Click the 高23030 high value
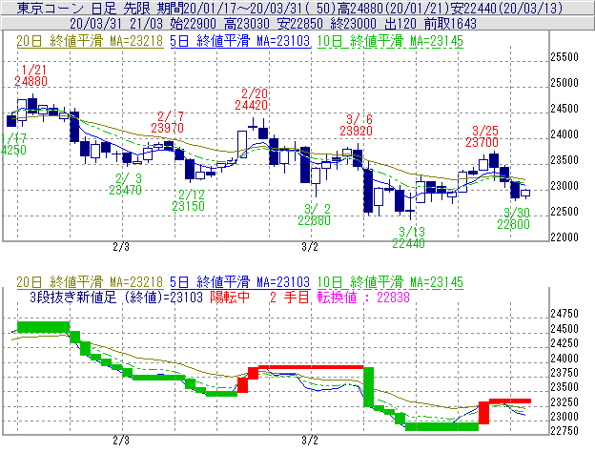 [247, 24]
